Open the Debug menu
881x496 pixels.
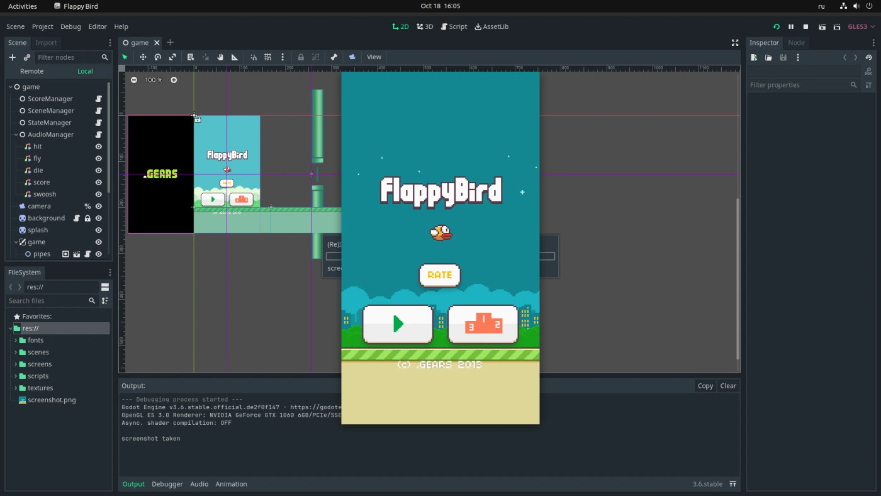70,26
